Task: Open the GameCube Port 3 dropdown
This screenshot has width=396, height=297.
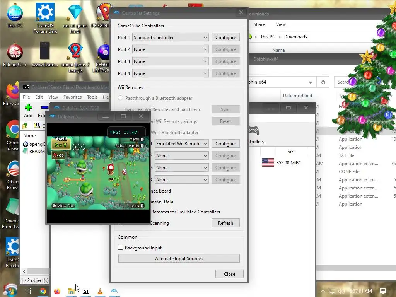Action: pyautogui.click(x=171, y=61)
